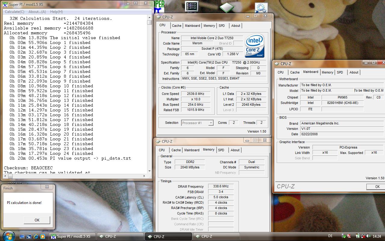This screenshot has height=241, width=385.
Task: Click the battery icon in system tray
Action: tap(358, 236)
